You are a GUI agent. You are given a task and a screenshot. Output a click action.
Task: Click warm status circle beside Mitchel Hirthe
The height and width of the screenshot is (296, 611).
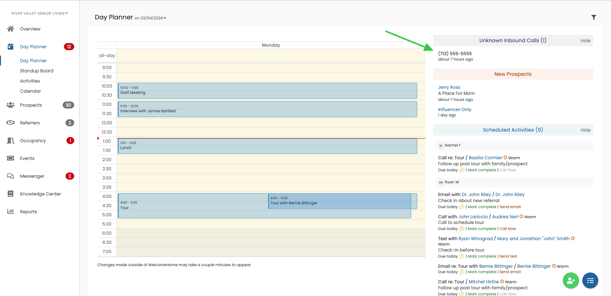click(502, 281)
